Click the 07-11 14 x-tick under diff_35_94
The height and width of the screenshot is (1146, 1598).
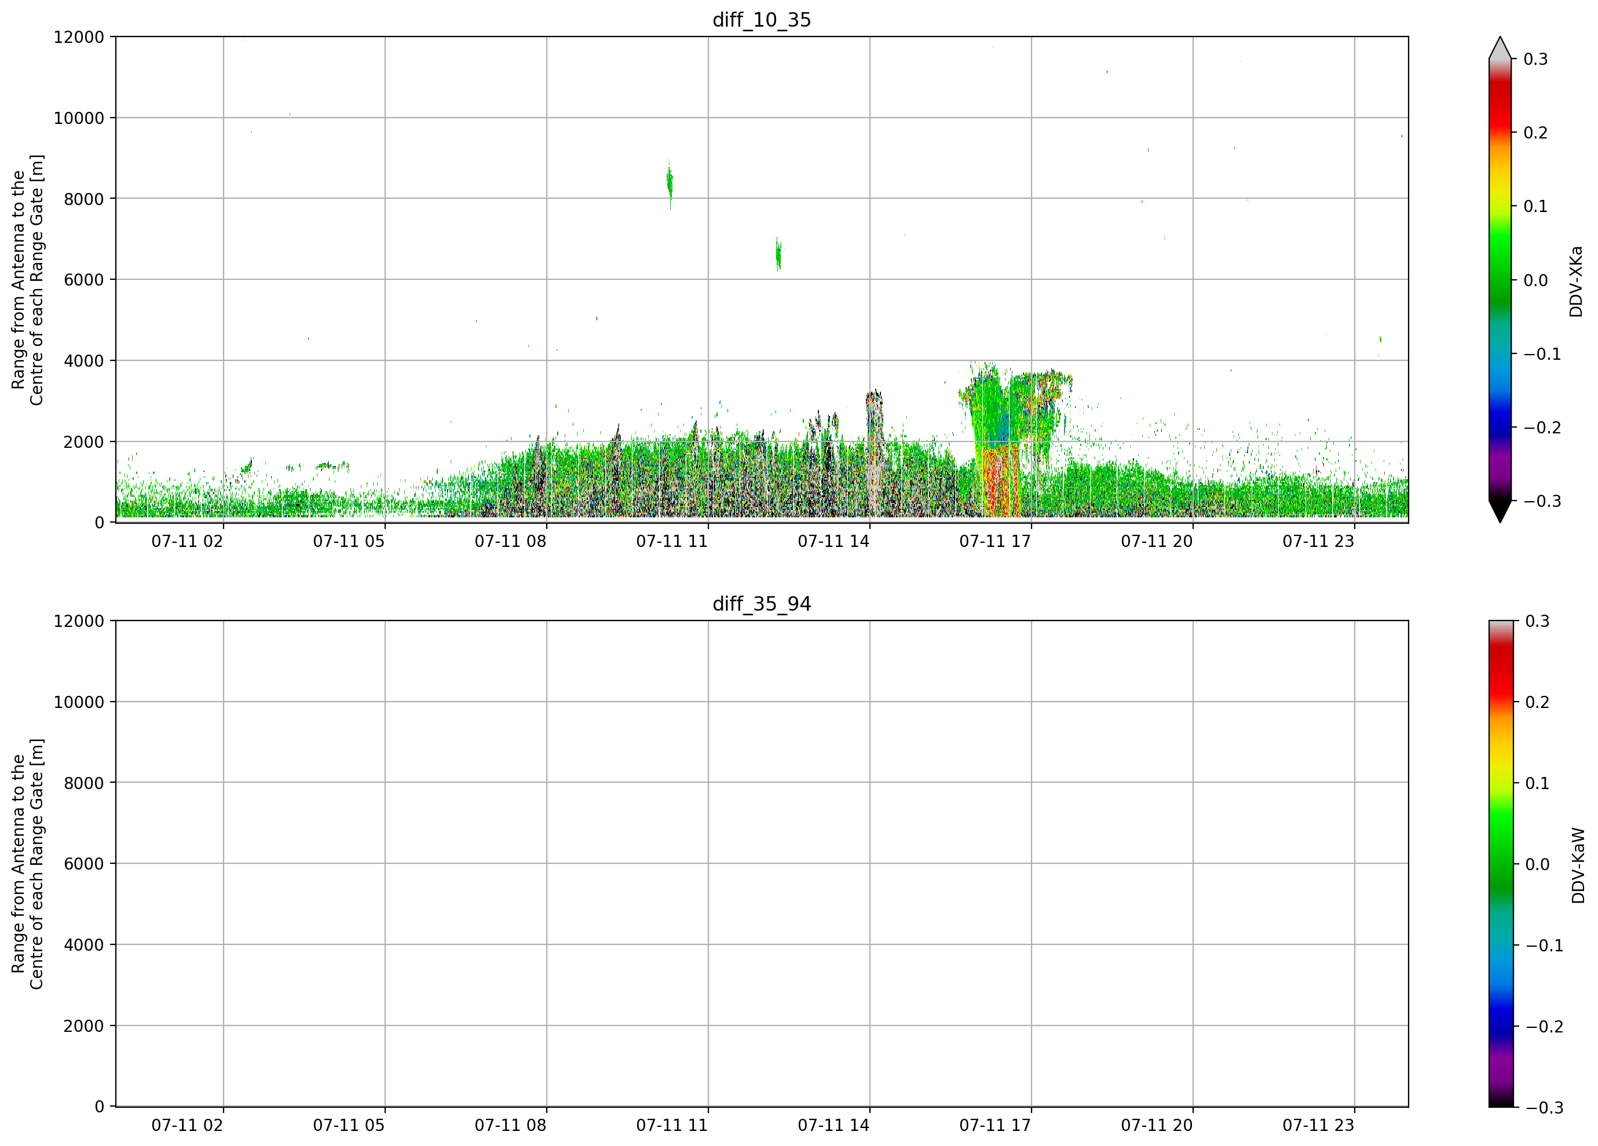833,1126
